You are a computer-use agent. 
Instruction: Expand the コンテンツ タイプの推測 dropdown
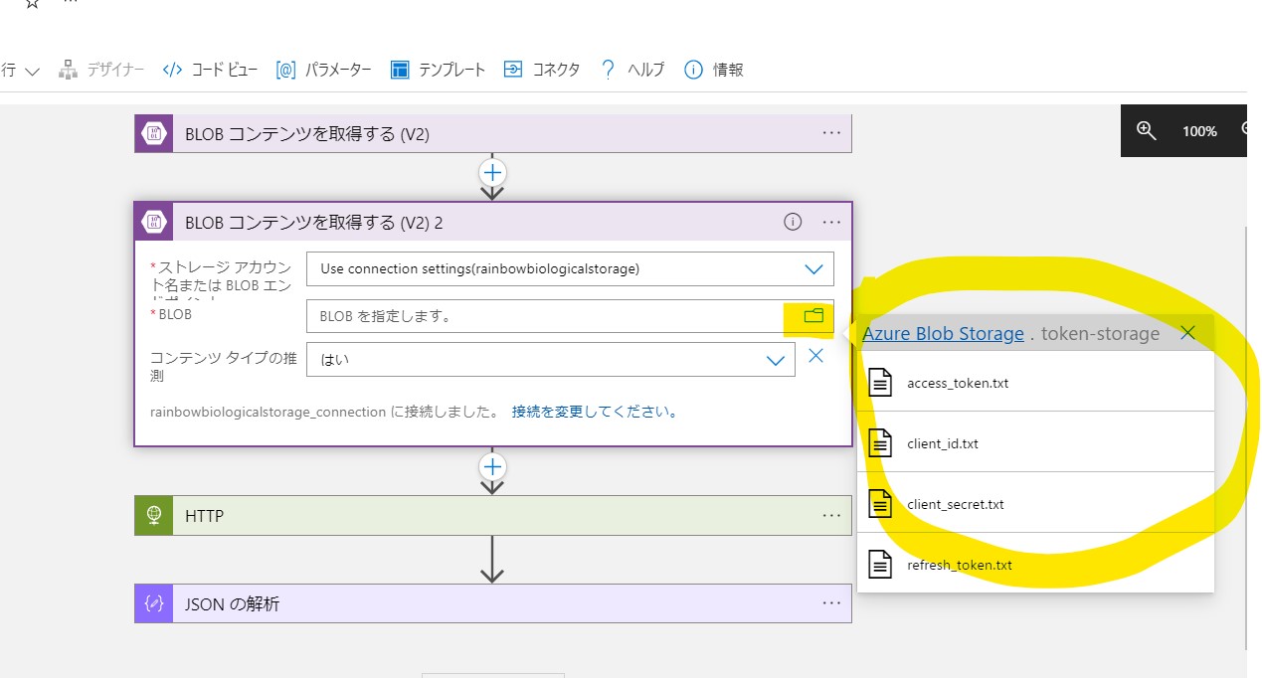pyautogui.click(x=776, y=360)
